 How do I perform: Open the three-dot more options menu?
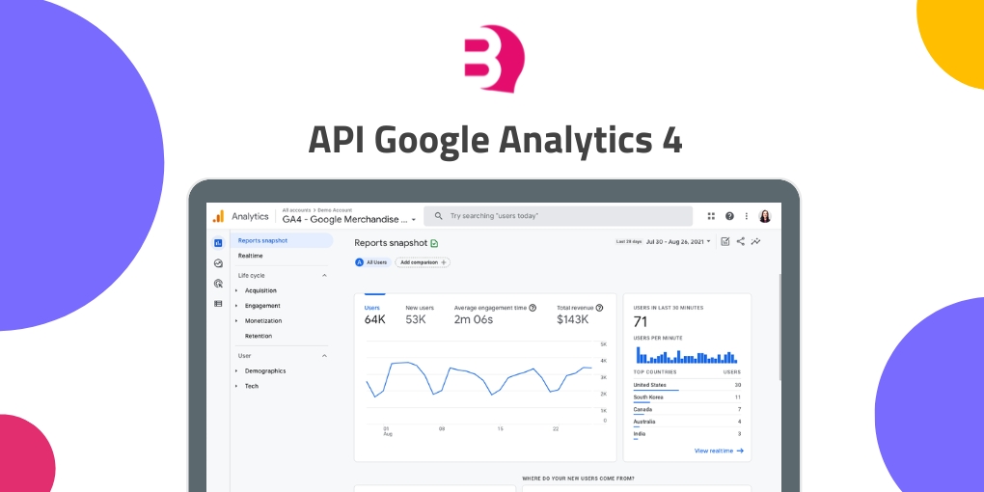(746, 216)
